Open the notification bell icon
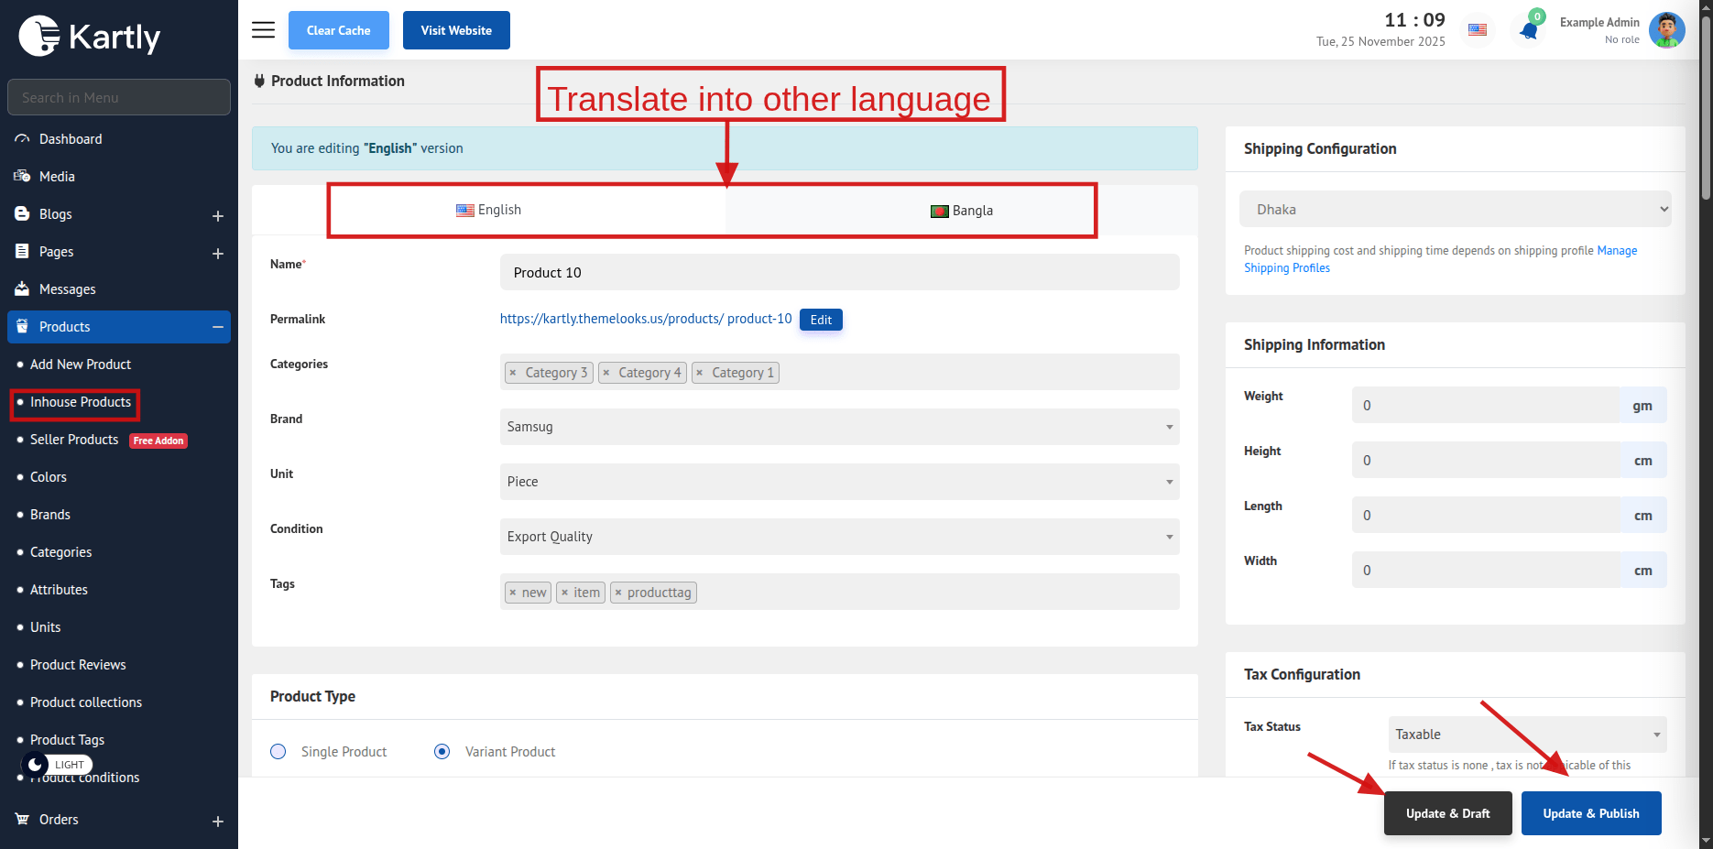Screen dimensions: 1713x849 (1528, 31)
